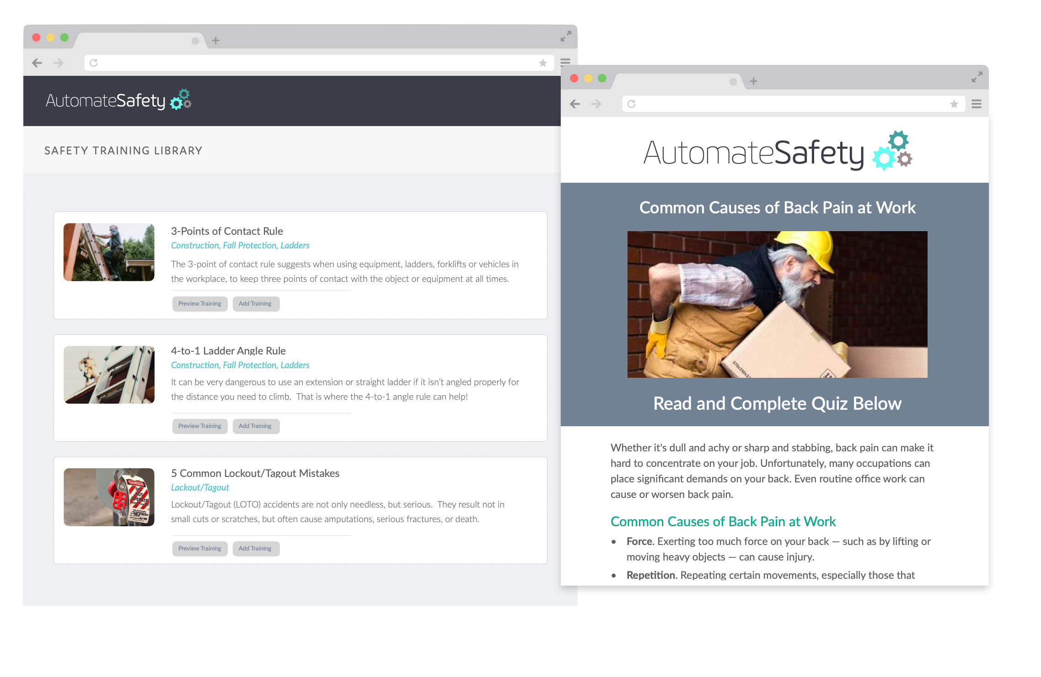Focus the address bar in right browser window
The height and width of the screenshot is (677, 1041).
click(793, 104)
